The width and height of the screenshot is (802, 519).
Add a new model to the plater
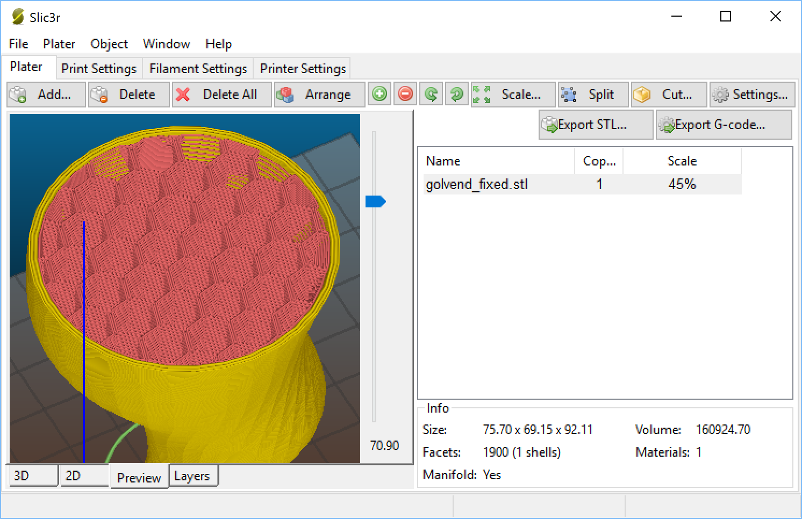point(46,95)
